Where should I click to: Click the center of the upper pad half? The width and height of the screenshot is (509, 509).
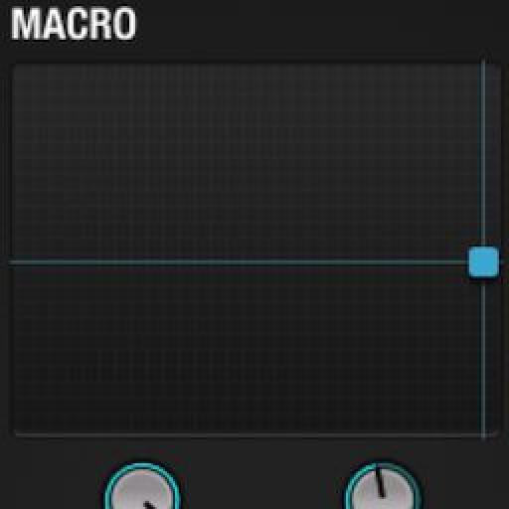pos(247,162)
